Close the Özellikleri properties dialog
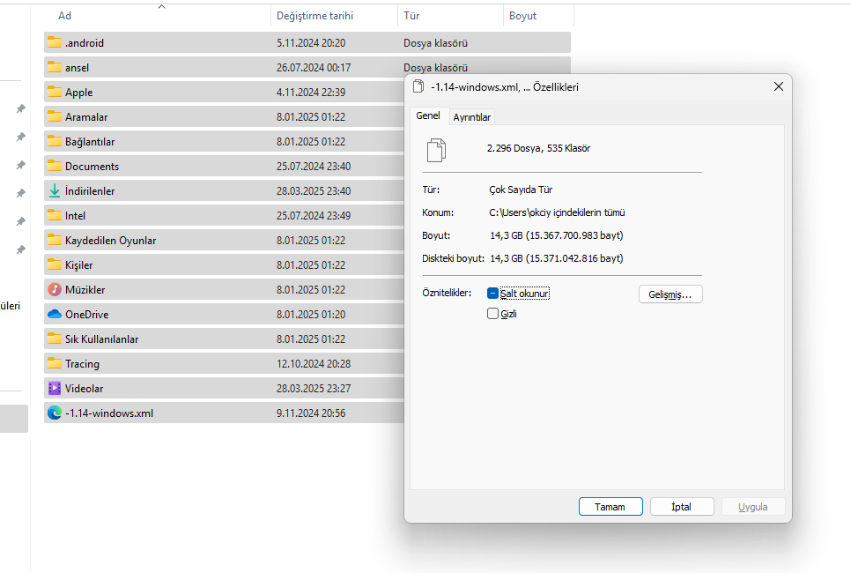Viewport: 851px width, 573px height. click(x=778, y=87)
